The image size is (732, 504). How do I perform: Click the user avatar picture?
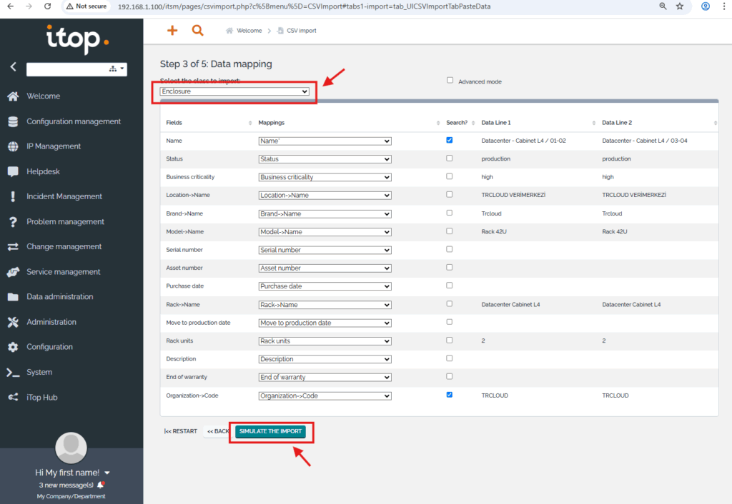click(x=71, y=447)
